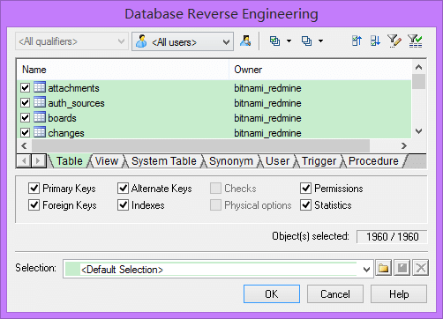Switch to the System Table tab
This screenshot has width=443, height=319.
point(164,161)
